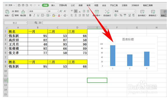
Task: Select cell containing 王月月
Action: 18,44
